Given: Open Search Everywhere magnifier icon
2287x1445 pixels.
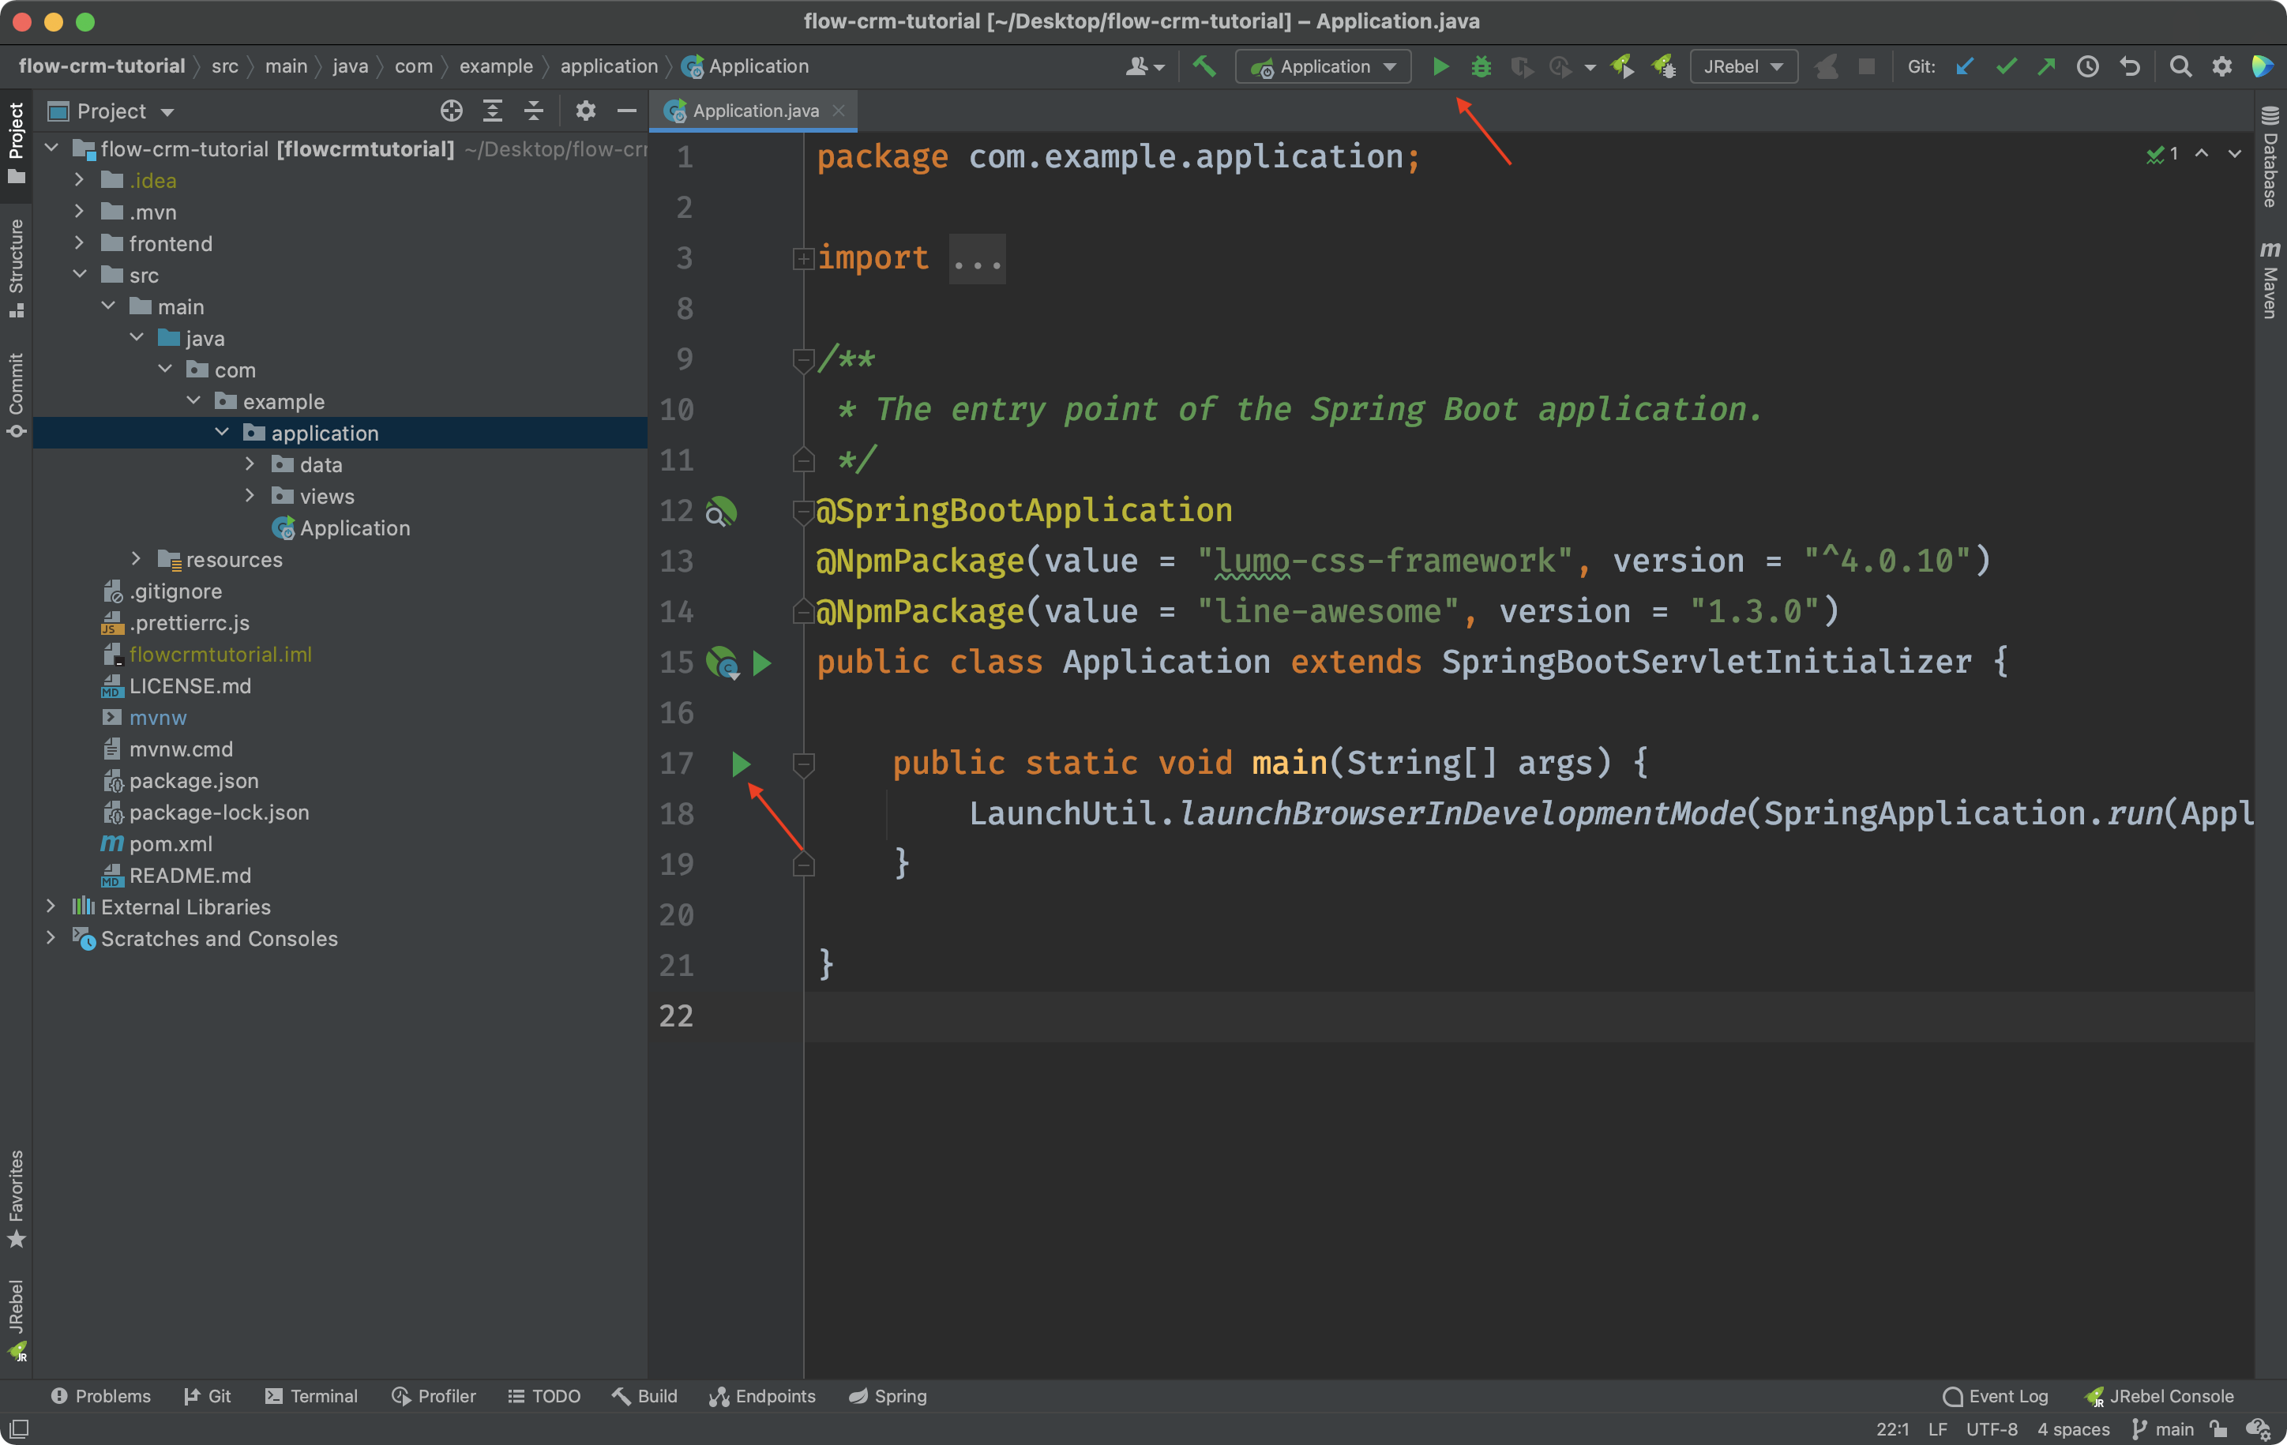Looking at the screenshot, I should (x=2180, y=66).
